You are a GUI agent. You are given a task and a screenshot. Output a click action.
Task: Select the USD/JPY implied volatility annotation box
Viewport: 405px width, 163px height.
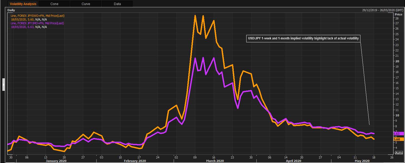tap(303, 39)
